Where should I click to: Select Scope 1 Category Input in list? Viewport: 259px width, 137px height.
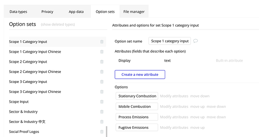(57, 42)
